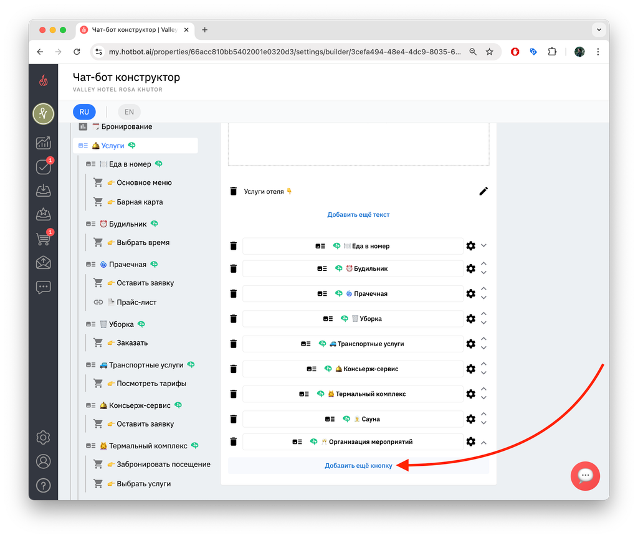
Task: Move 'Термальный комплекс' button down
Action: pyautogui.click(x=483, y=398)
